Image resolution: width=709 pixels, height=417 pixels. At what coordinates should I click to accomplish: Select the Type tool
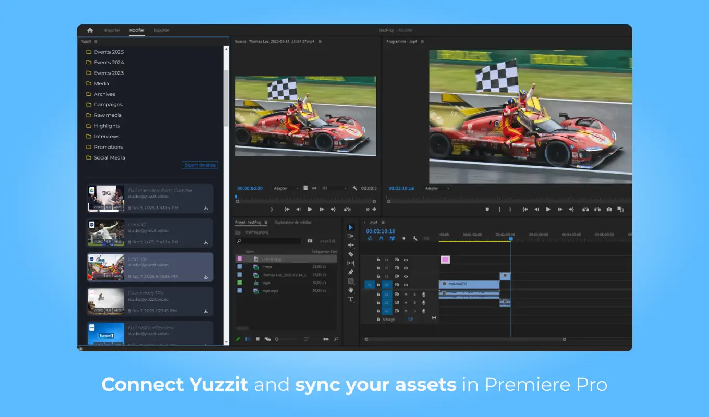click(x=351, y=299)
